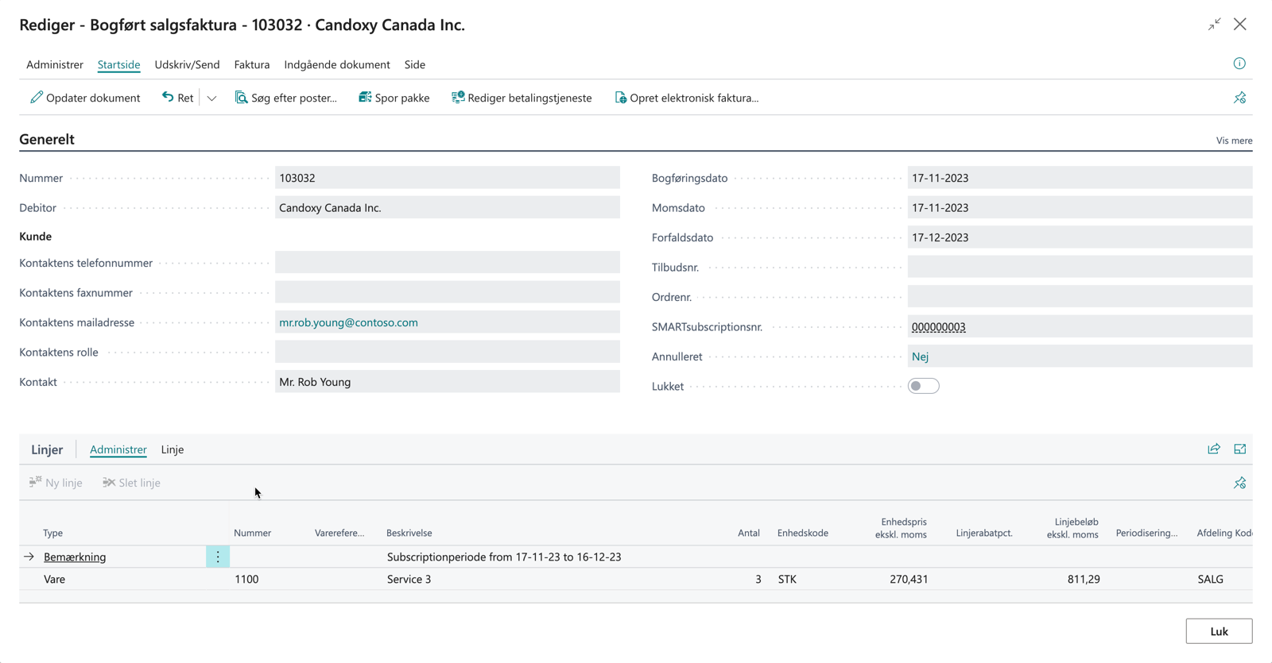
Task: Click the Luk button
Action: pyautogui.click(x=1219, y=631)
